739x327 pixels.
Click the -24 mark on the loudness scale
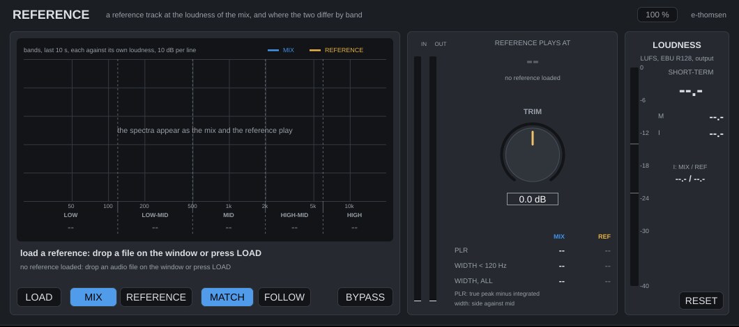pos(644,198)
